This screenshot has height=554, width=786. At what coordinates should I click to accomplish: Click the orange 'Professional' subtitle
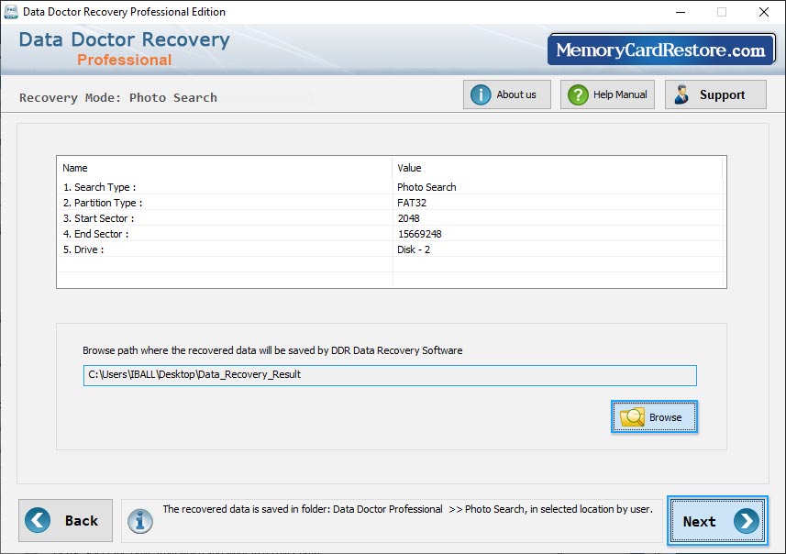point(125,60)
